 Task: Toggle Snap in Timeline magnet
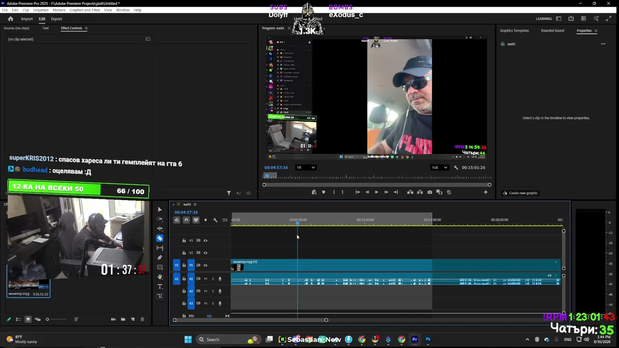186,220
